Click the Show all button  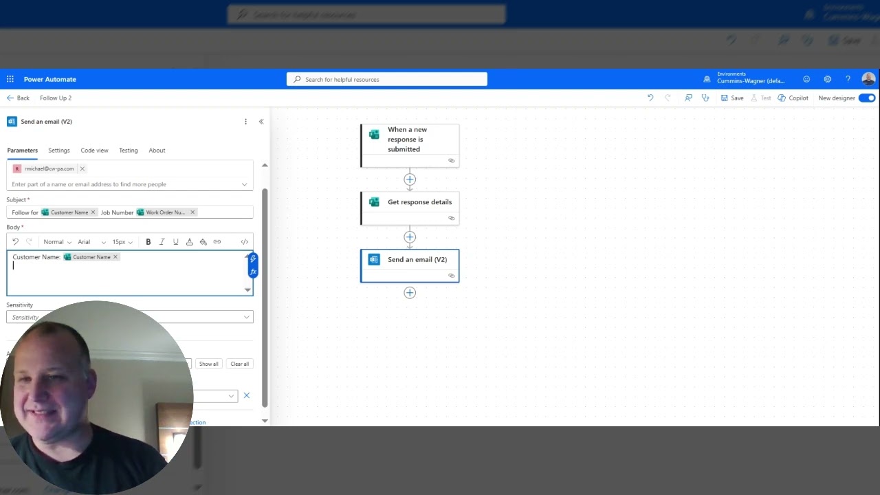(208, 364)
